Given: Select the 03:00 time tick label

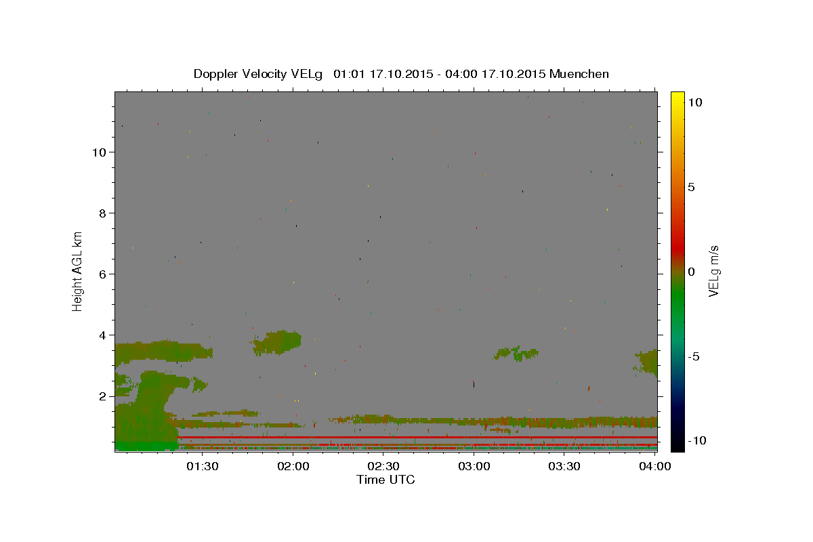Looking at the screenshot, I should pyautogui.click(x=474, y=466).
